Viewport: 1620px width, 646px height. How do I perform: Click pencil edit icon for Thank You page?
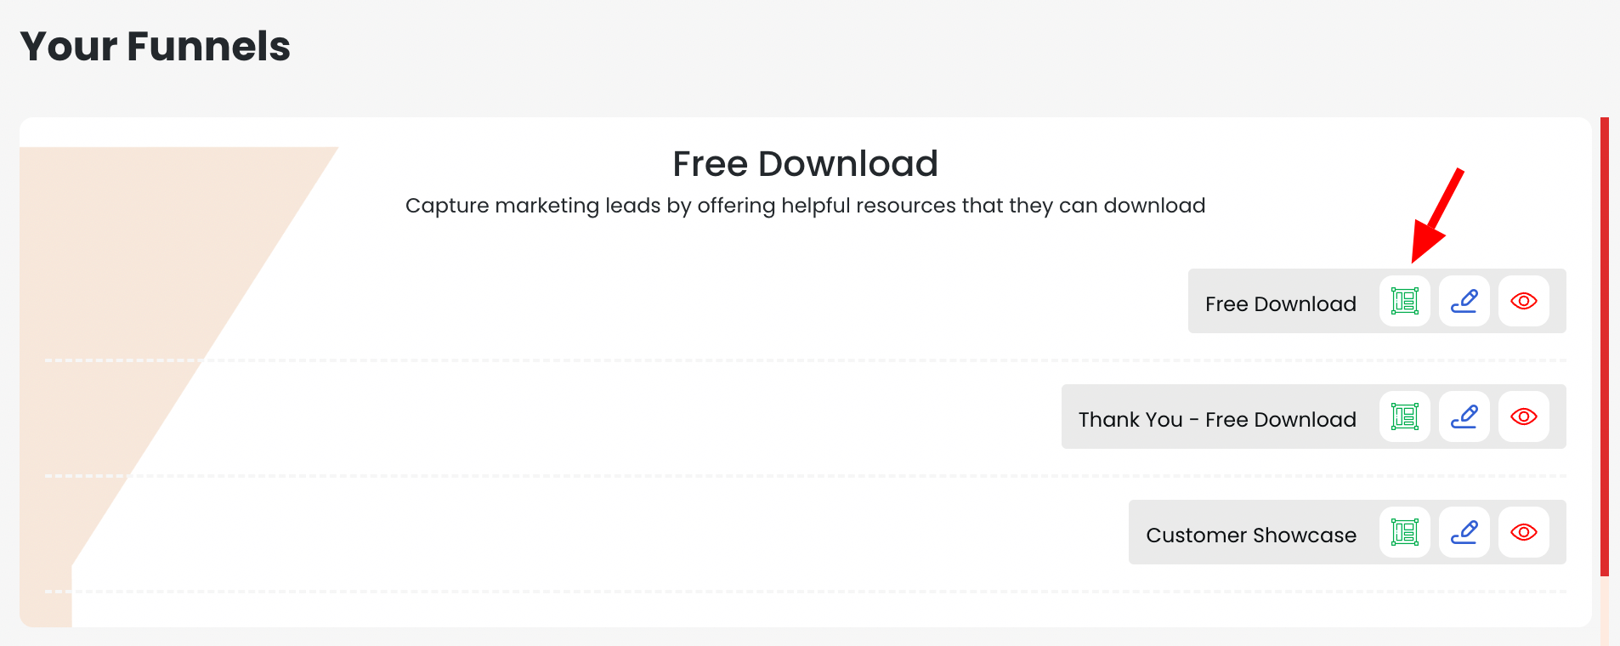1464,416
